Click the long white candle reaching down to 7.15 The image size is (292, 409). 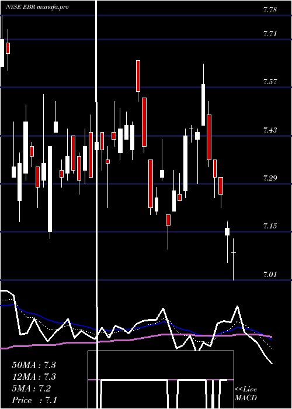pyautogui.click(x=50, y=189)
